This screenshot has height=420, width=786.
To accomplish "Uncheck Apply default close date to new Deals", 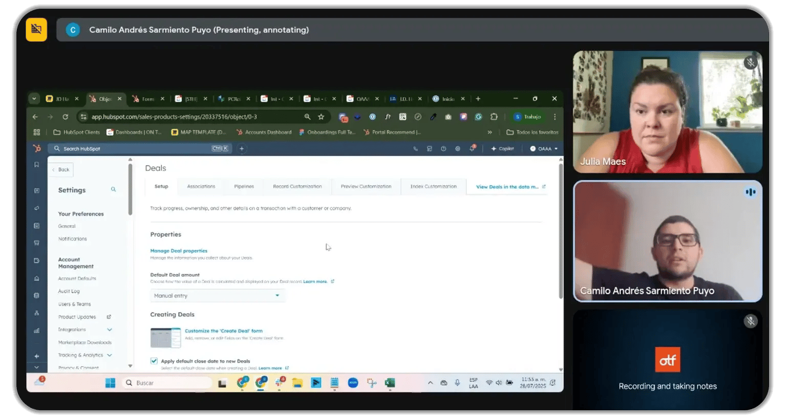I will [x=154, y=361].
